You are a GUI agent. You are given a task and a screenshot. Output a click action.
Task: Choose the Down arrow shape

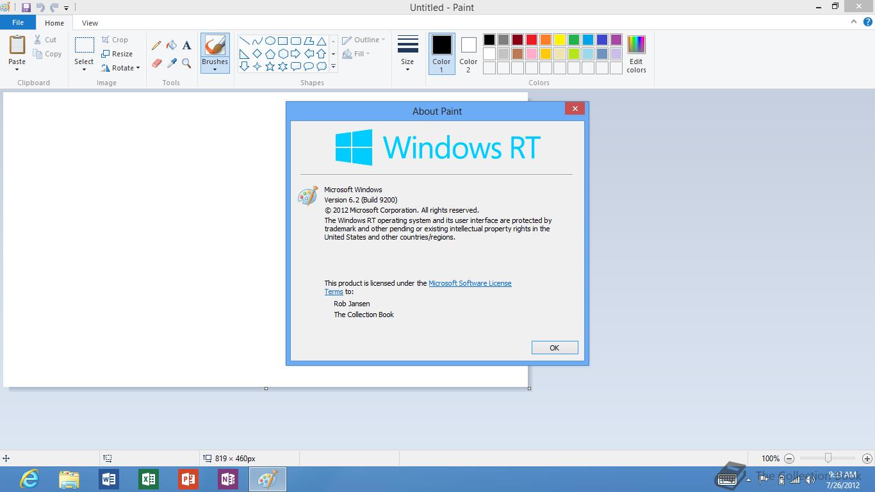pyautogui.click(x=244, y=67)
